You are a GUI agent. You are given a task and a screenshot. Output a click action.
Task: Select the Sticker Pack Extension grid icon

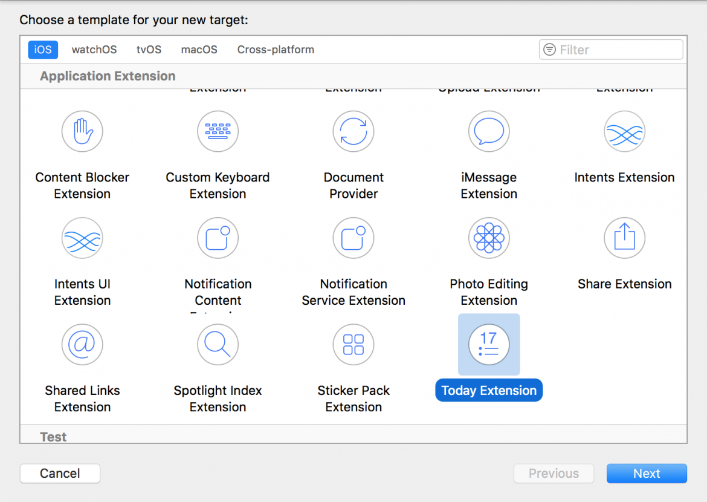(x=353, y=345)
